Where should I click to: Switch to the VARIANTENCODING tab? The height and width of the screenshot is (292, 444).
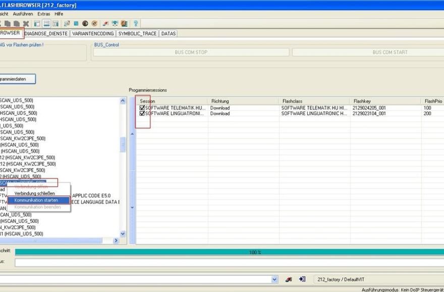point(93,33)
